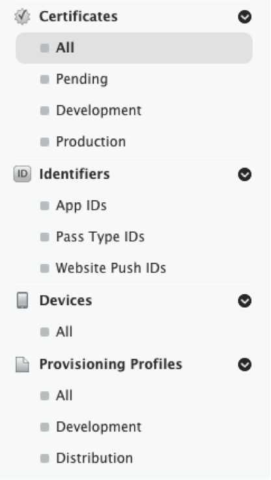Open Development certificates list
Screen dimensions: 271x480
(98, 110)
